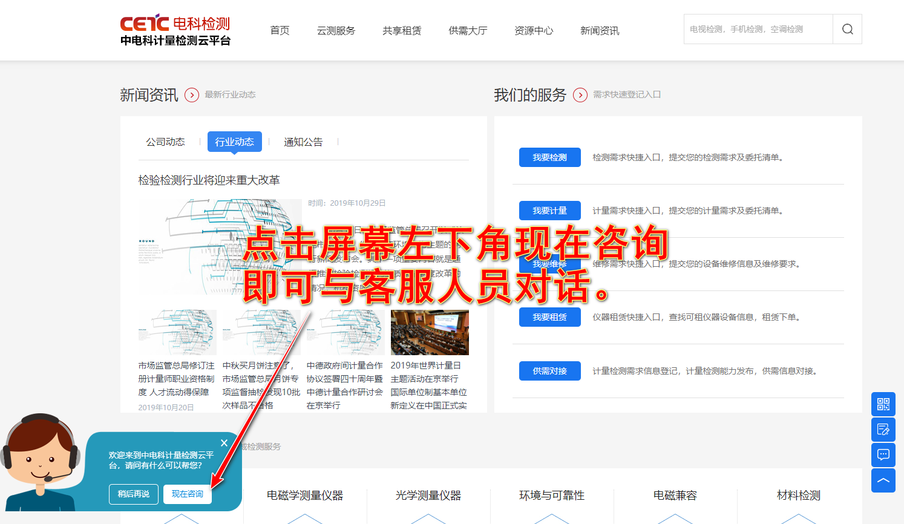Expand 新闻资讯 section via arrow circle
904x524 pixels.
(192, 95)
